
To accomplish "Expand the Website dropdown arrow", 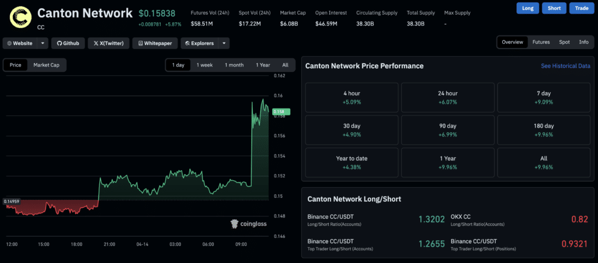I will [x=43, y=43].
